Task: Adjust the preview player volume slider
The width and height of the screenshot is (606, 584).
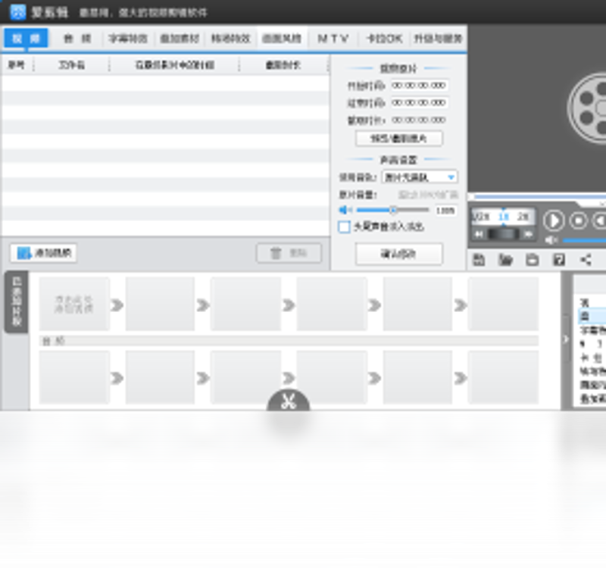Action: click(x=584, y=240)
